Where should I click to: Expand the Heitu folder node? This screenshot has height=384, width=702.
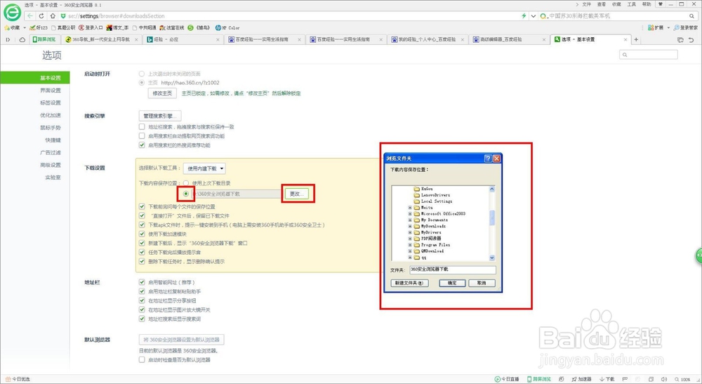[410, 208]
